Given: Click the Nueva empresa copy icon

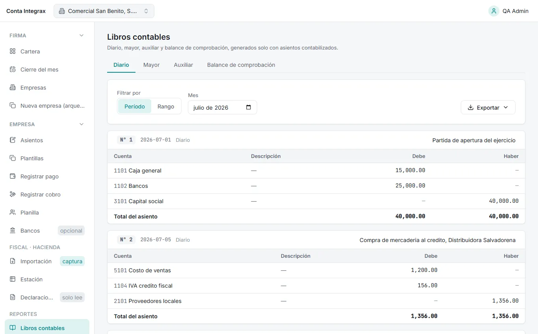Looking at the screenshot, I should coord(13,106).
